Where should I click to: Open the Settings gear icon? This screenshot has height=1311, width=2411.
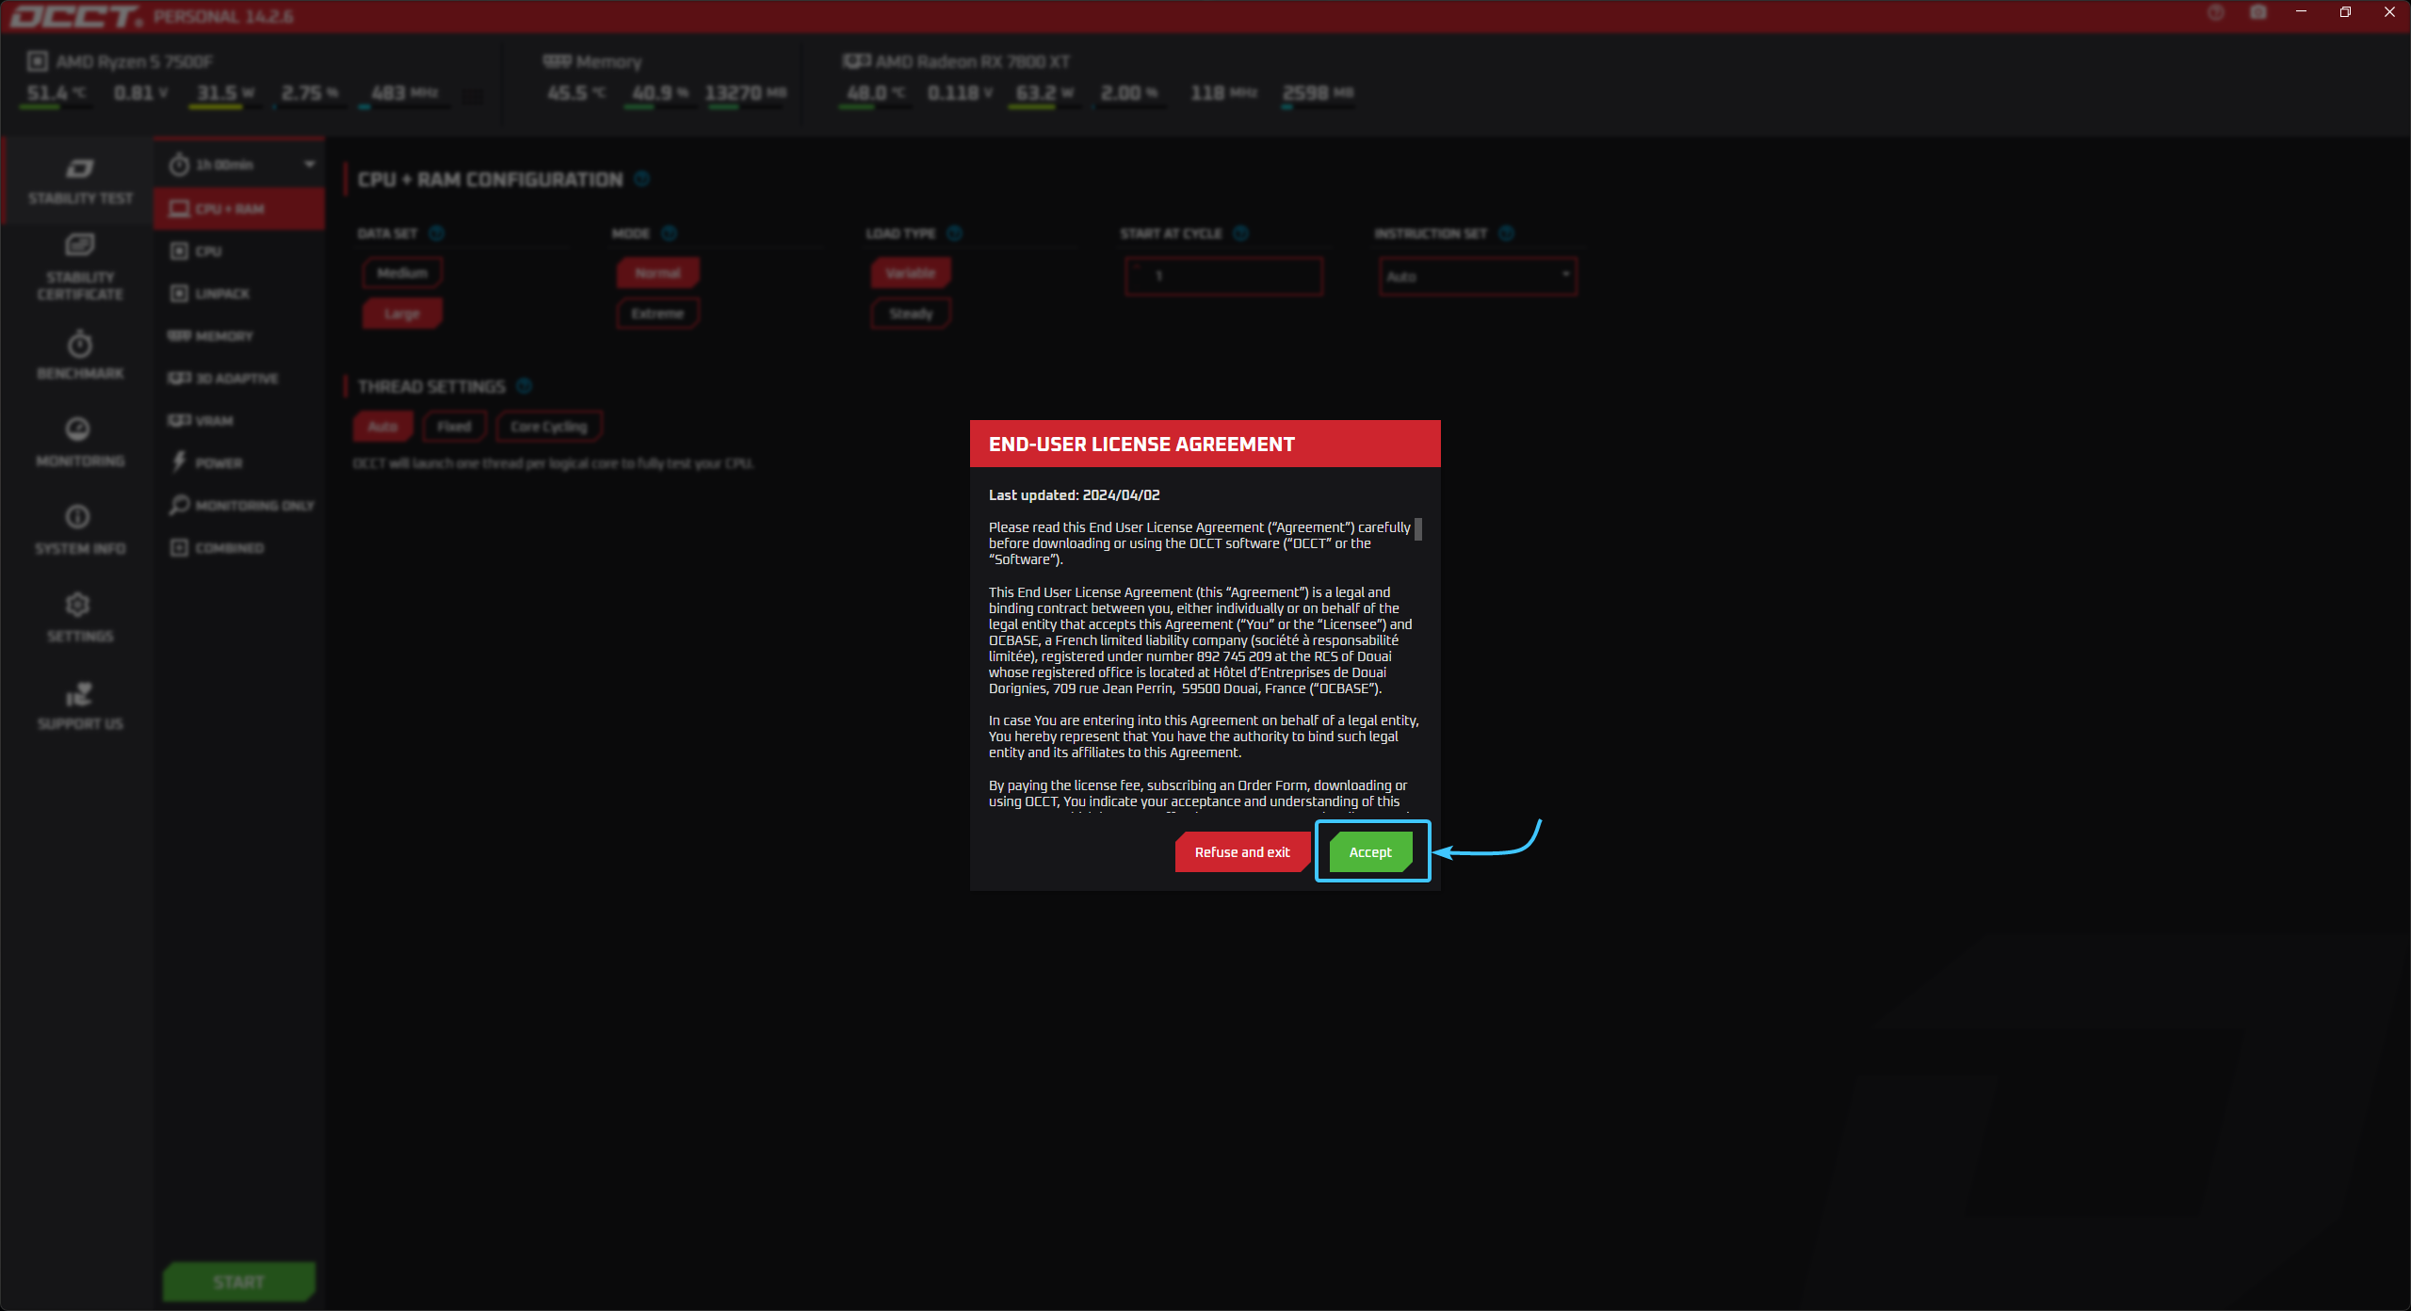coord(78,605)
